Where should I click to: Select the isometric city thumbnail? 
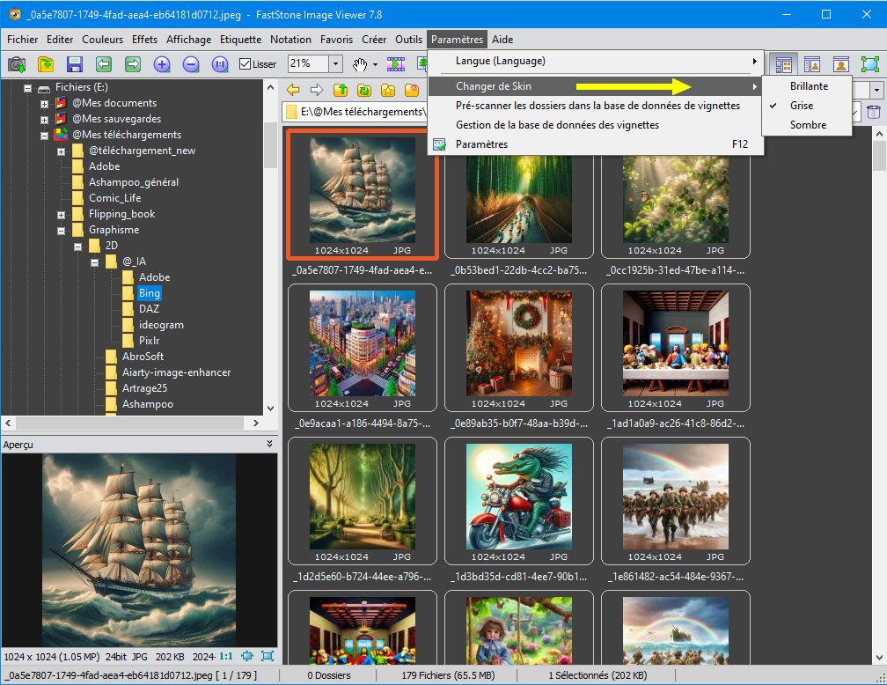click(x=363, y=348)
